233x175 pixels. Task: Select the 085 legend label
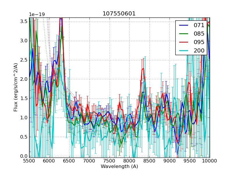tap(199, 34)
